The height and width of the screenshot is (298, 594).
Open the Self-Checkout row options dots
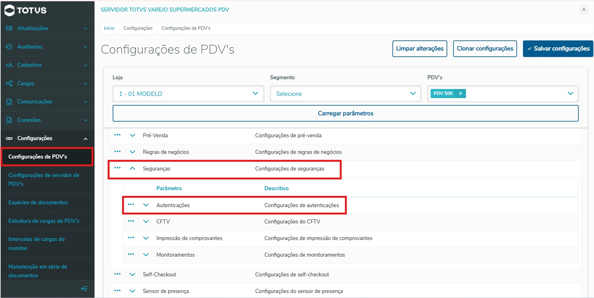coord(117,274)
